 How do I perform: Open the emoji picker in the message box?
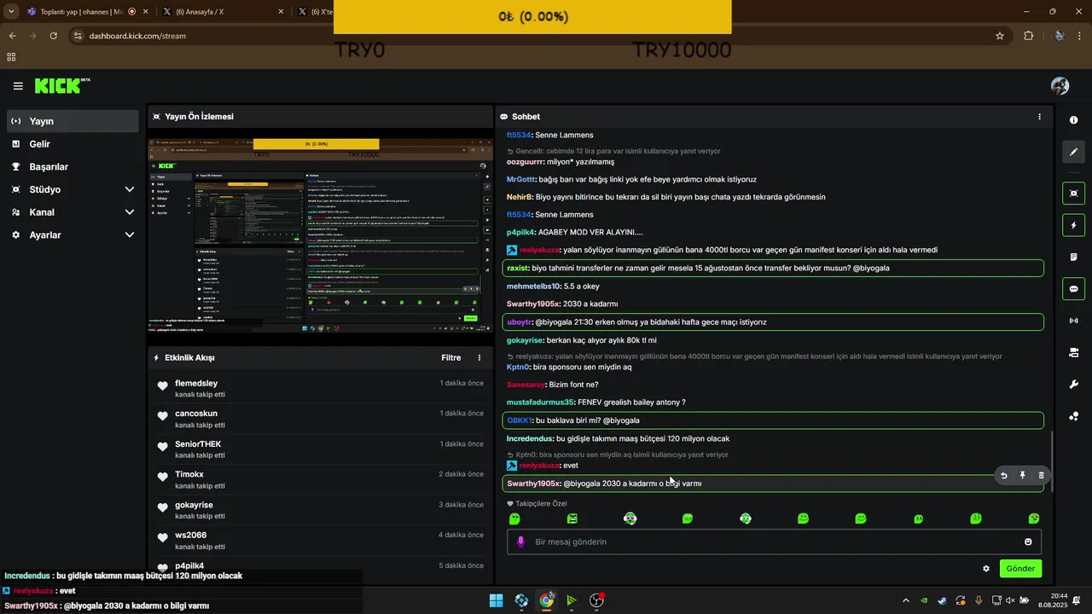tap(1028, 542)
